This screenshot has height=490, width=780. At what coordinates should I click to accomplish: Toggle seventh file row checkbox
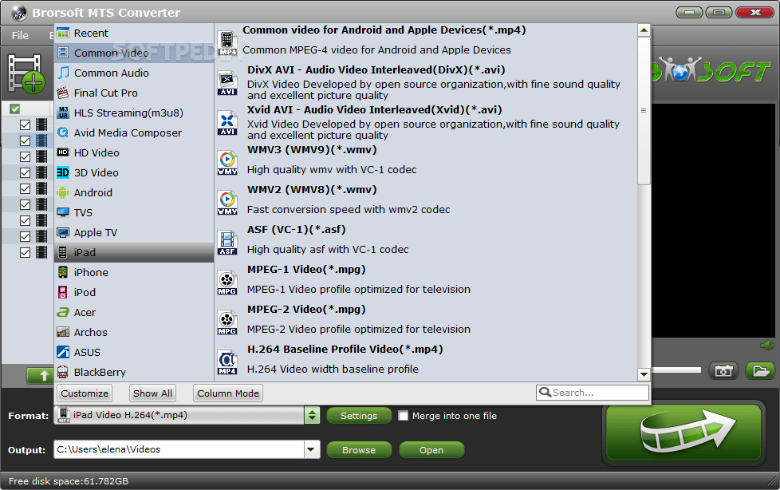pos(26,220)
